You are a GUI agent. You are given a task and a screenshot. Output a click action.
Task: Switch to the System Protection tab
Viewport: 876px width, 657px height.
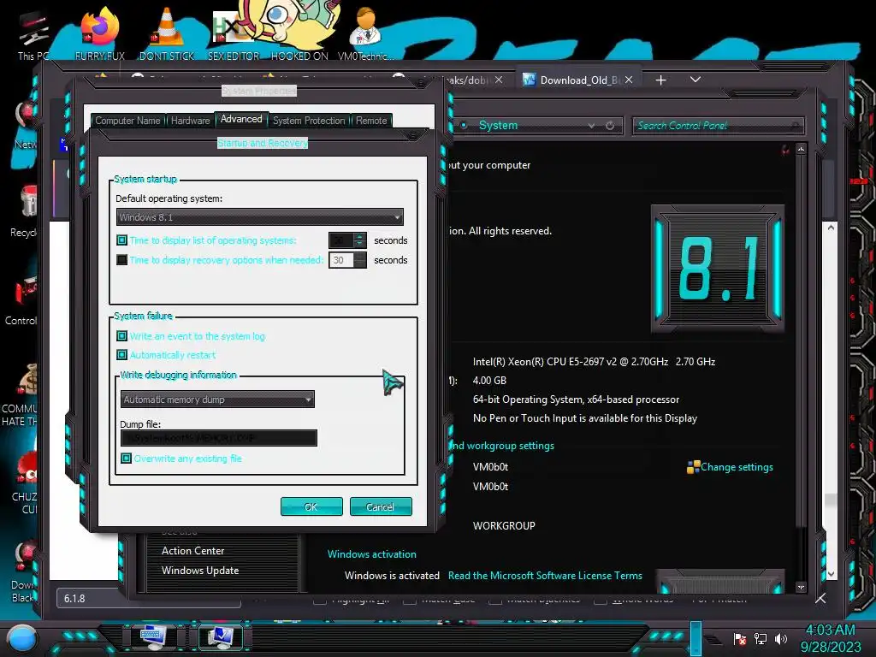tap(309, 121)
